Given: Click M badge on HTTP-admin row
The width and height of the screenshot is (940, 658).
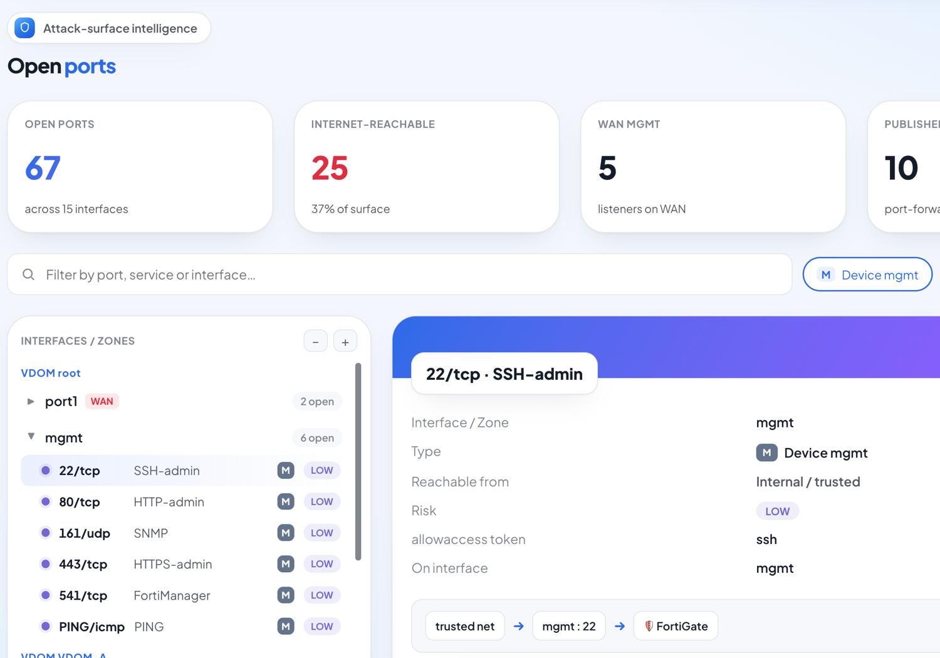Looking at the screenshot, I should point(286,502).
